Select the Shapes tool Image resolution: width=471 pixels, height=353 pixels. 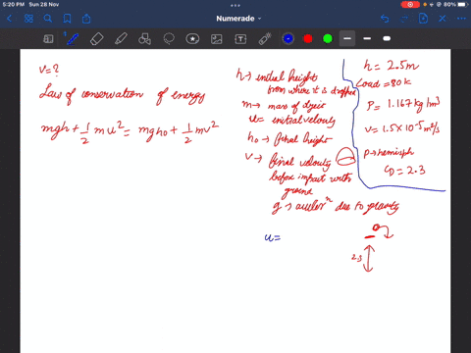[x=144, y=39]
